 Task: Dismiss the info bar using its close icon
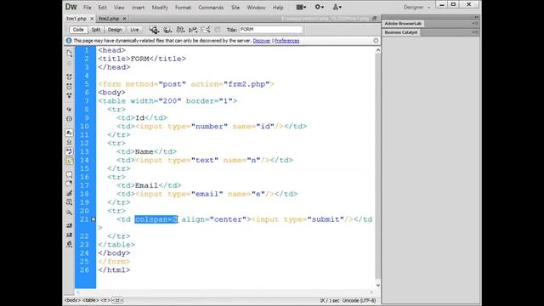(376, 41)
